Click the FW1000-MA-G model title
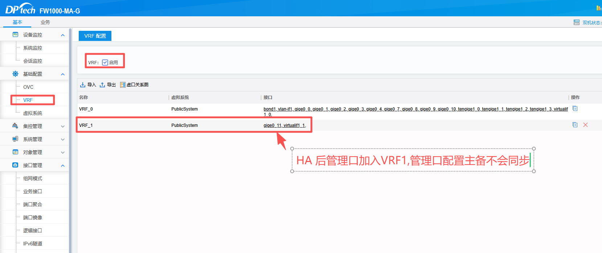This screenshot has height=253, width=602. (60, 11)
